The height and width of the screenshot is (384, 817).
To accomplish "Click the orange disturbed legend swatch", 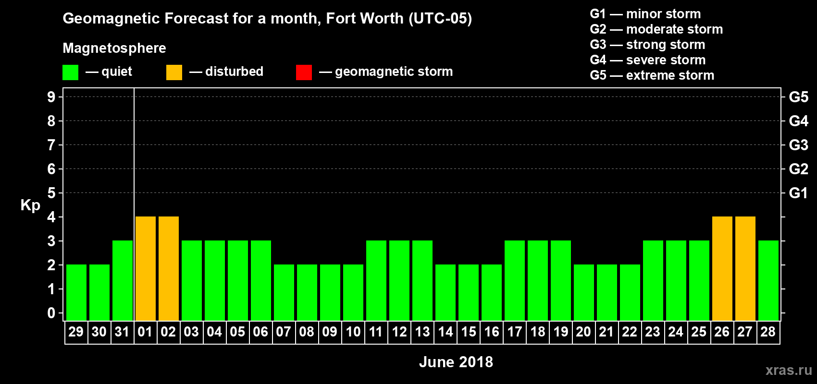I will [x=174, y=72].
